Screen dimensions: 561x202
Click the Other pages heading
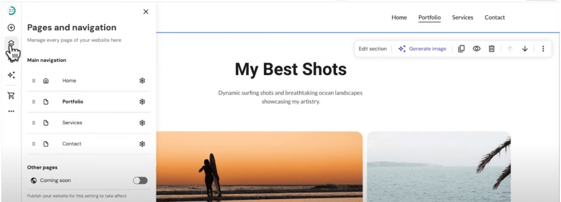click(x=42, y=168)
